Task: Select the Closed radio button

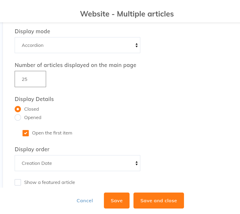Action: [18, 109]
